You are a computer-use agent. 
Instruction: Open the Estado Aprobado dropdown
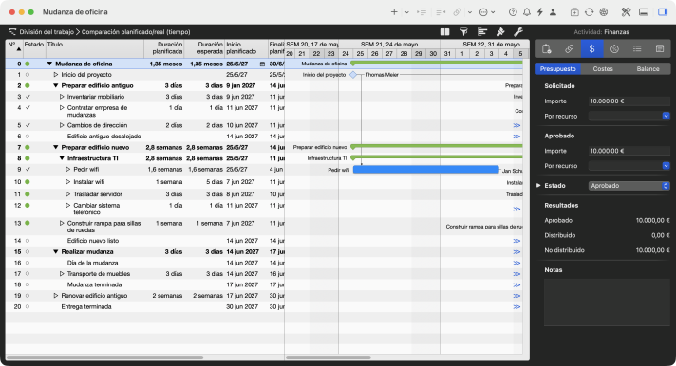[x=629, y=186]
